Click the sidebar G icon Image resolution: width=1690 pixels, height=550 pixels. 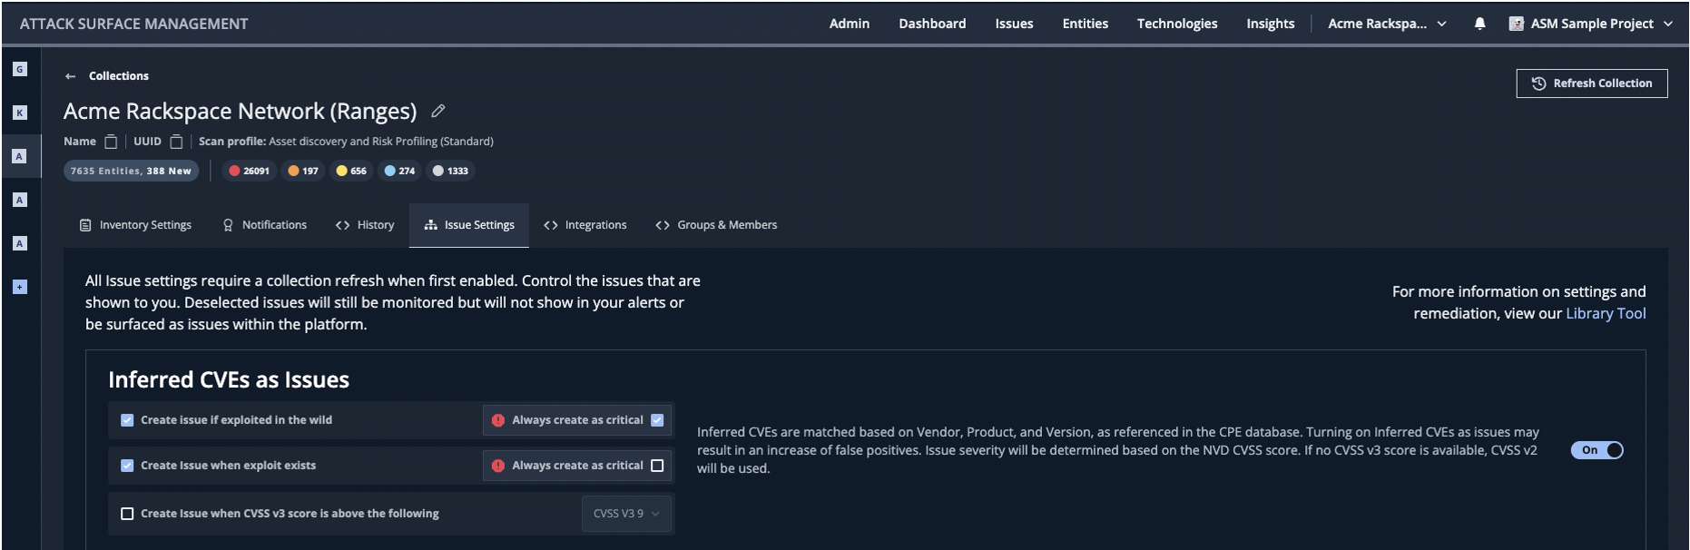pyautogui.click(x=20, y=69)
